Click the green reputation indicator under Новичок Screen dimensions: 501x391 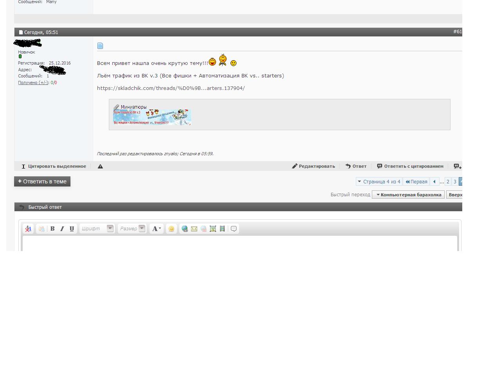[x=20, y=56]
